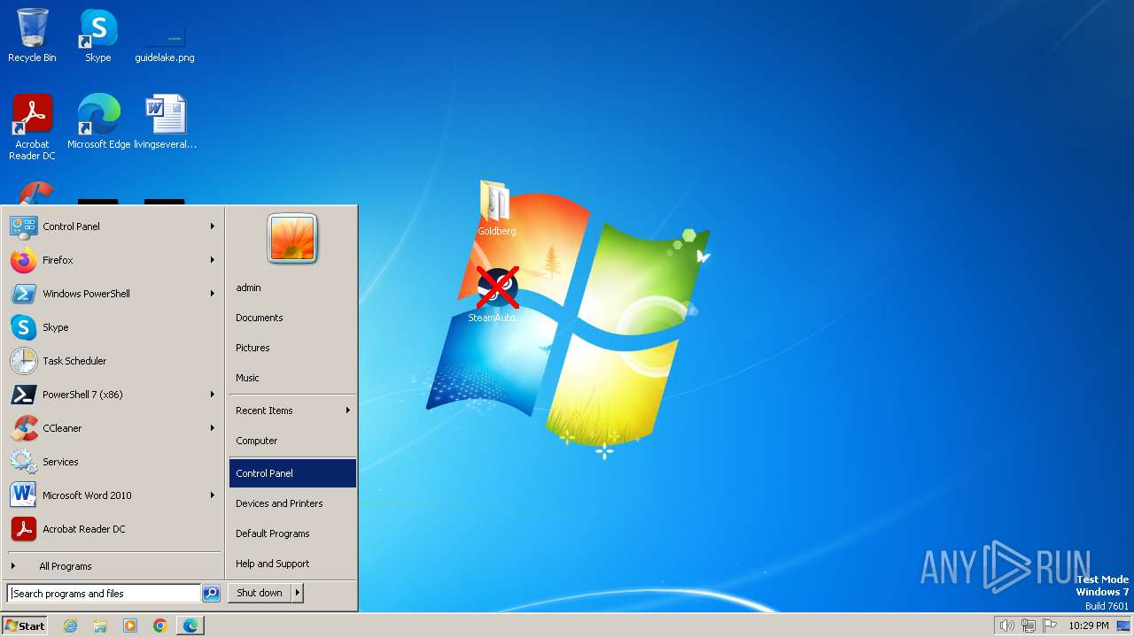The width and height of the screenshot is (1134, 637).
Task: Click the Microsoft Word 2010 icon
Action: click(x=23, y=495)
